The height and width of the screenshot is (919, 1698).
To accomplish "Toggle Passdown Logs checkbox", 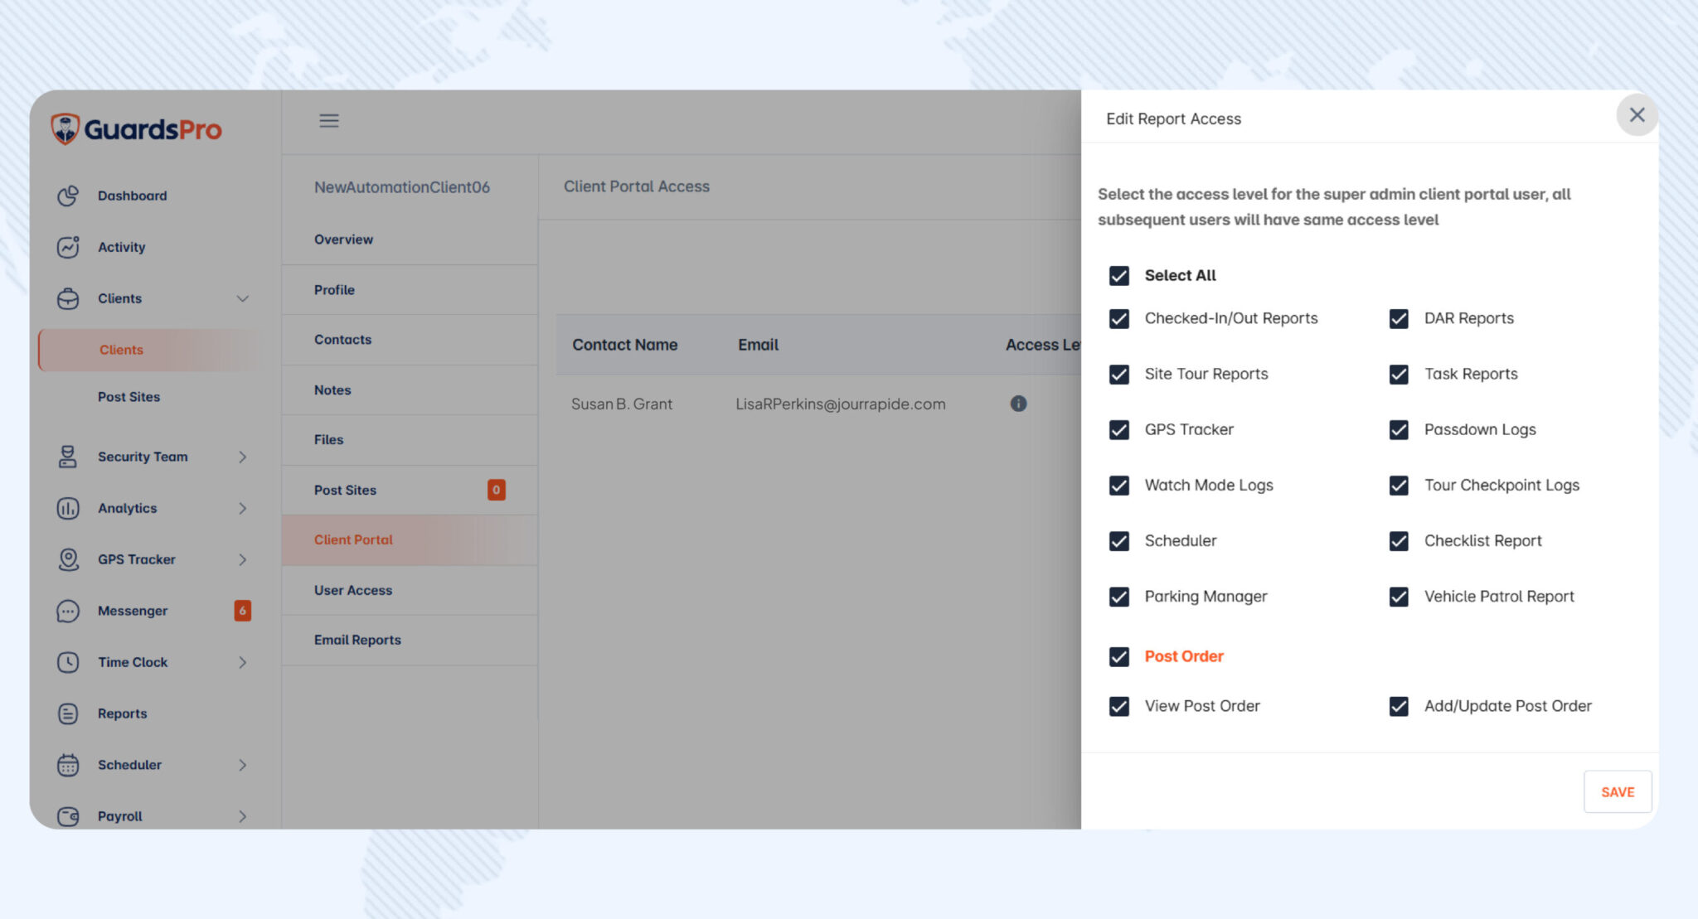I will [1399, 429].
